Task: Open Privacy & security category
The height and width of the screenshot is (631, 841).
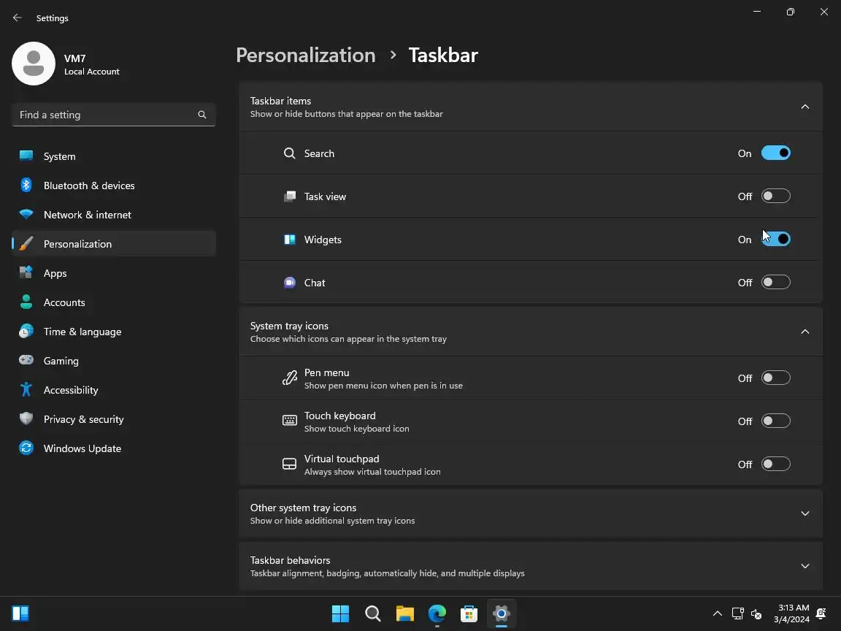Action: click(114, 420)
